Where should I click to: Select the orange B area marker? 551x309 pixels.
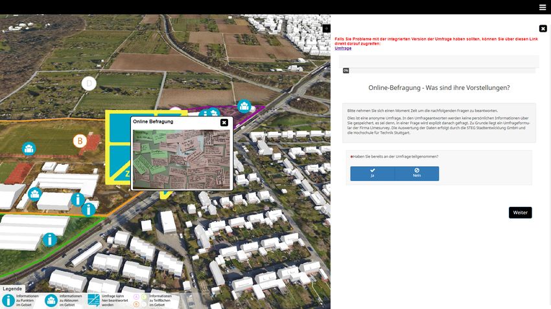[80, 141]
